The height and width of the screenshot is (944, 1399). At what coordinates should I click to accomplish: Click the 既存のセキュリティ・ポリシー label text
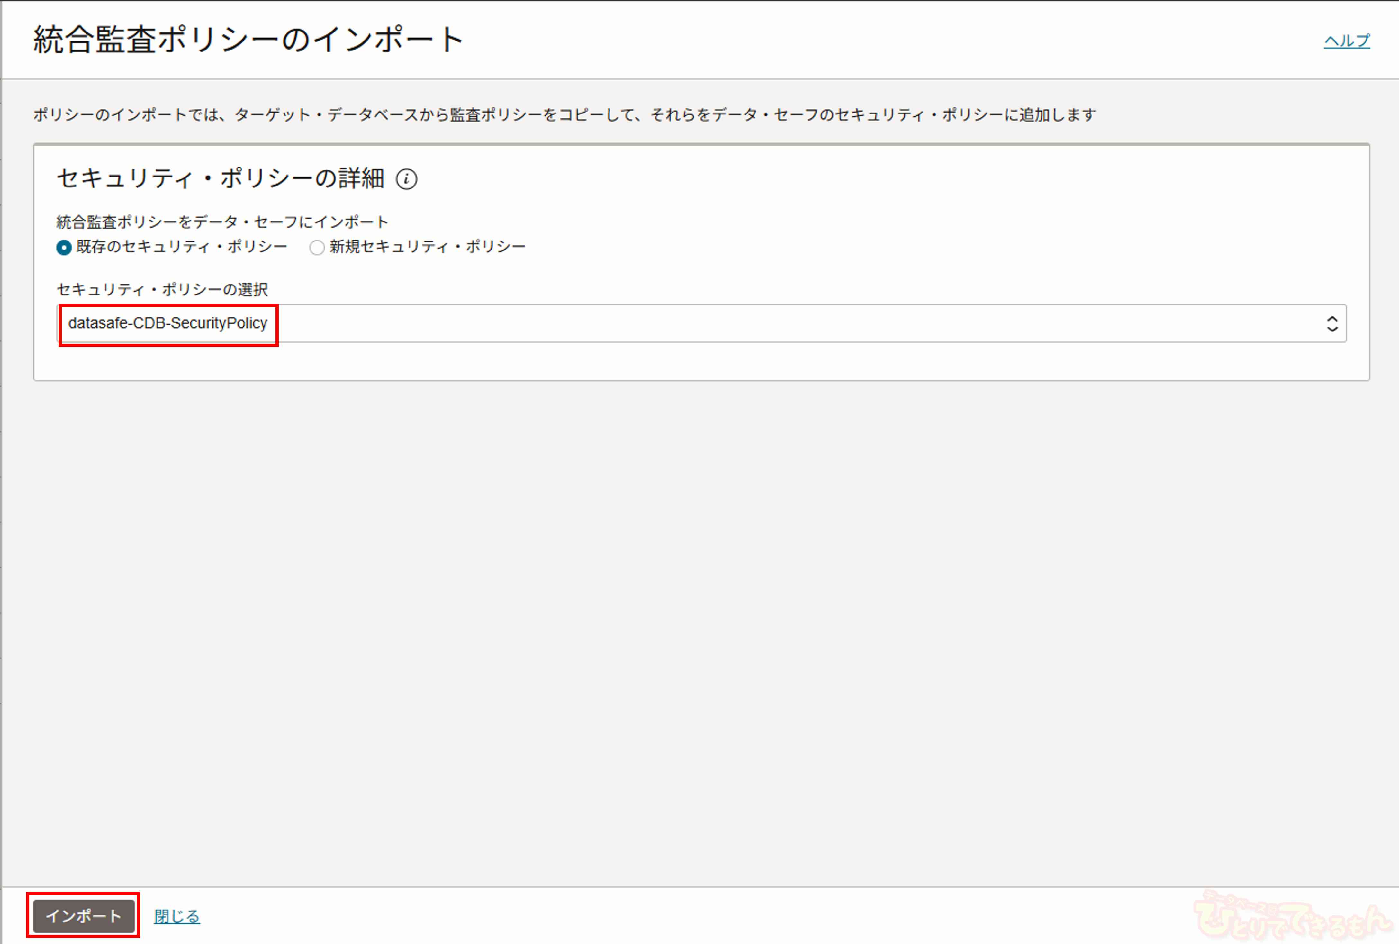click(x=182, y=247)
